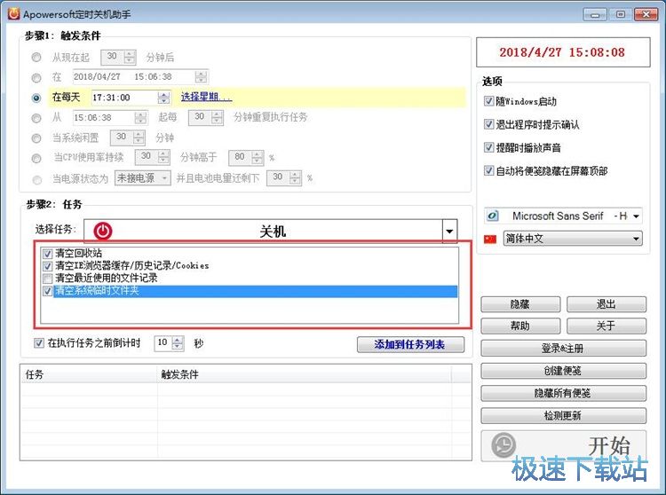Image resolution: width=666 pixels, height=495 pixels.
Task: Toggle 退出程序时提示确认 checkbox
Action: tap(488, 124)
